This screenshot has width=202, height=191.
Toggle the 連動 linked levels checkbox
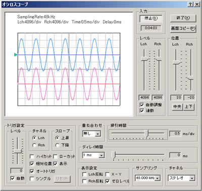tap(142, 111)
